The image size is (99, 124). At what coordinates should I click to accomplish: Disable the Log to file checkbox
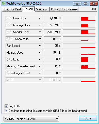coord(6,106)
